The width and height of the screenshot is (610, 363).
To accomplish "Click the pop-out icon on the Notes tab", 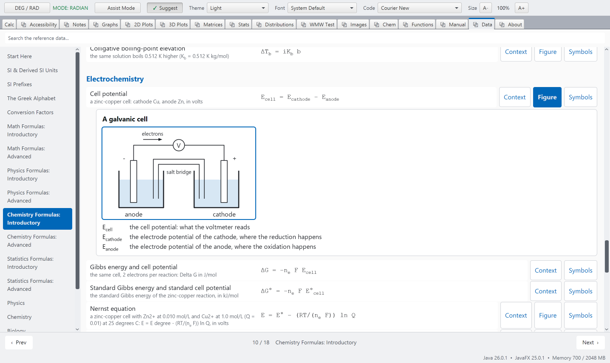I will pos(67,25).
